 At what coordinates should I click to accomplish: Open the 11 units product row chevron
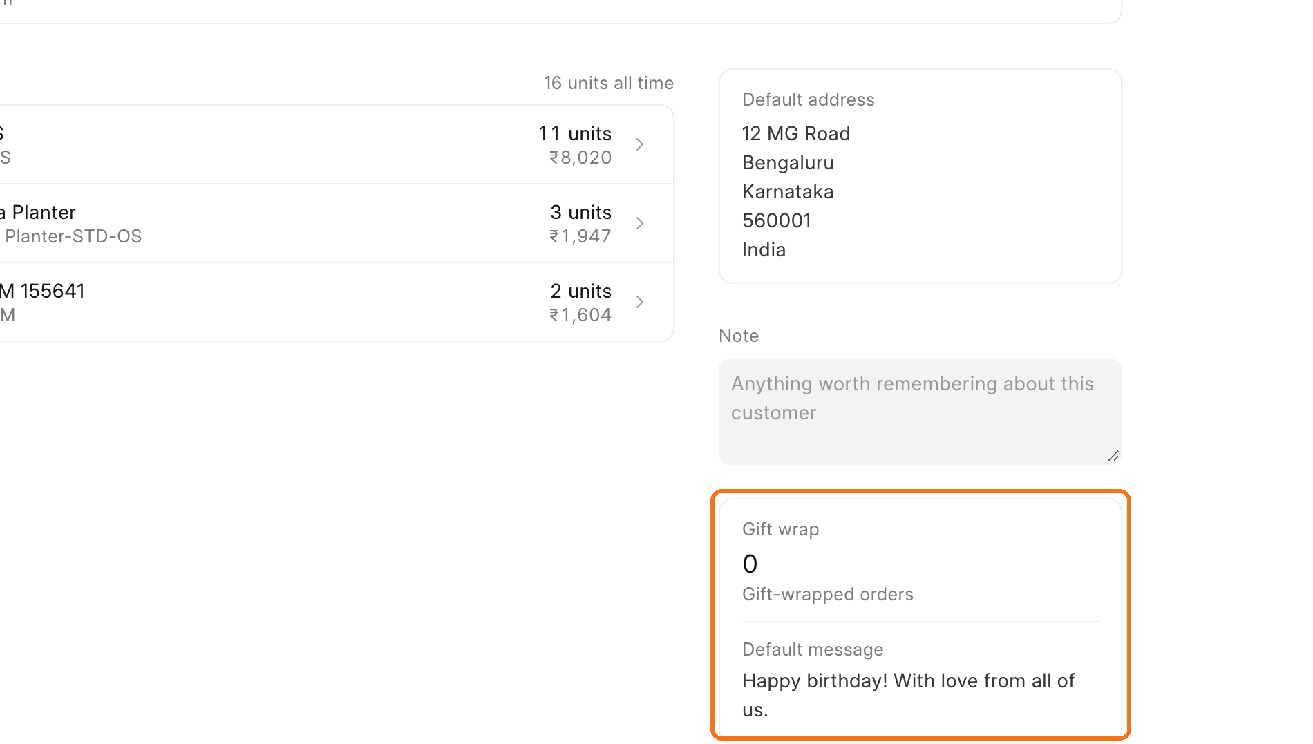[640, 144]
